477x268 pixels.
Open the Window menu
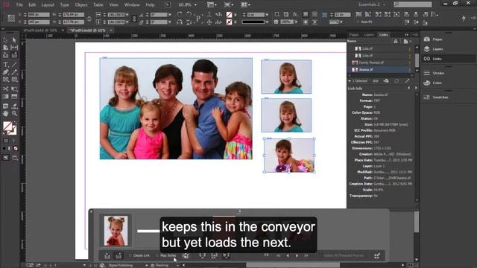pos(132,5)
